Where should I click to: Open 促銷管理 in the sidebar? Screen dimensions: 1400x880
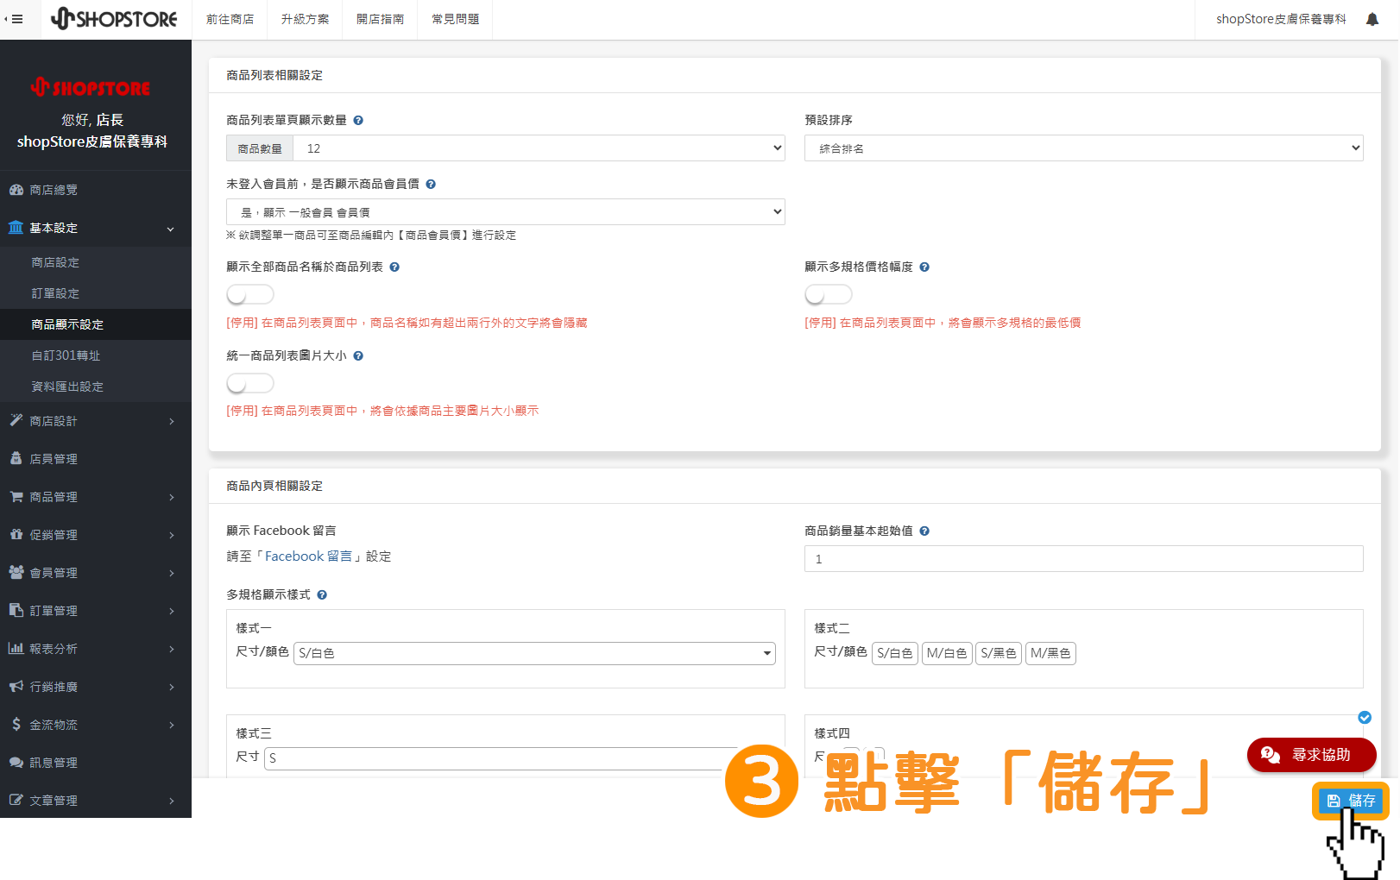pyautogui.click(x=53, y=534)
